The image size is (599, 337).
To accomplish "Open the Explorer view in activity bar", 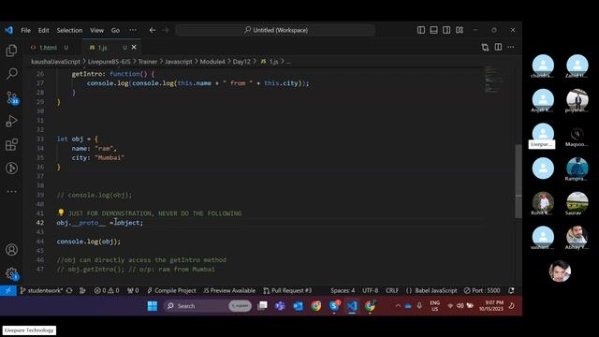I will click(11, 50).
